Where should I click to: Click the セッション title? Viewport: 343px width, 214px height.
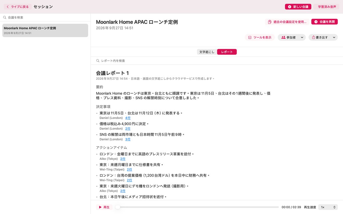43,7
